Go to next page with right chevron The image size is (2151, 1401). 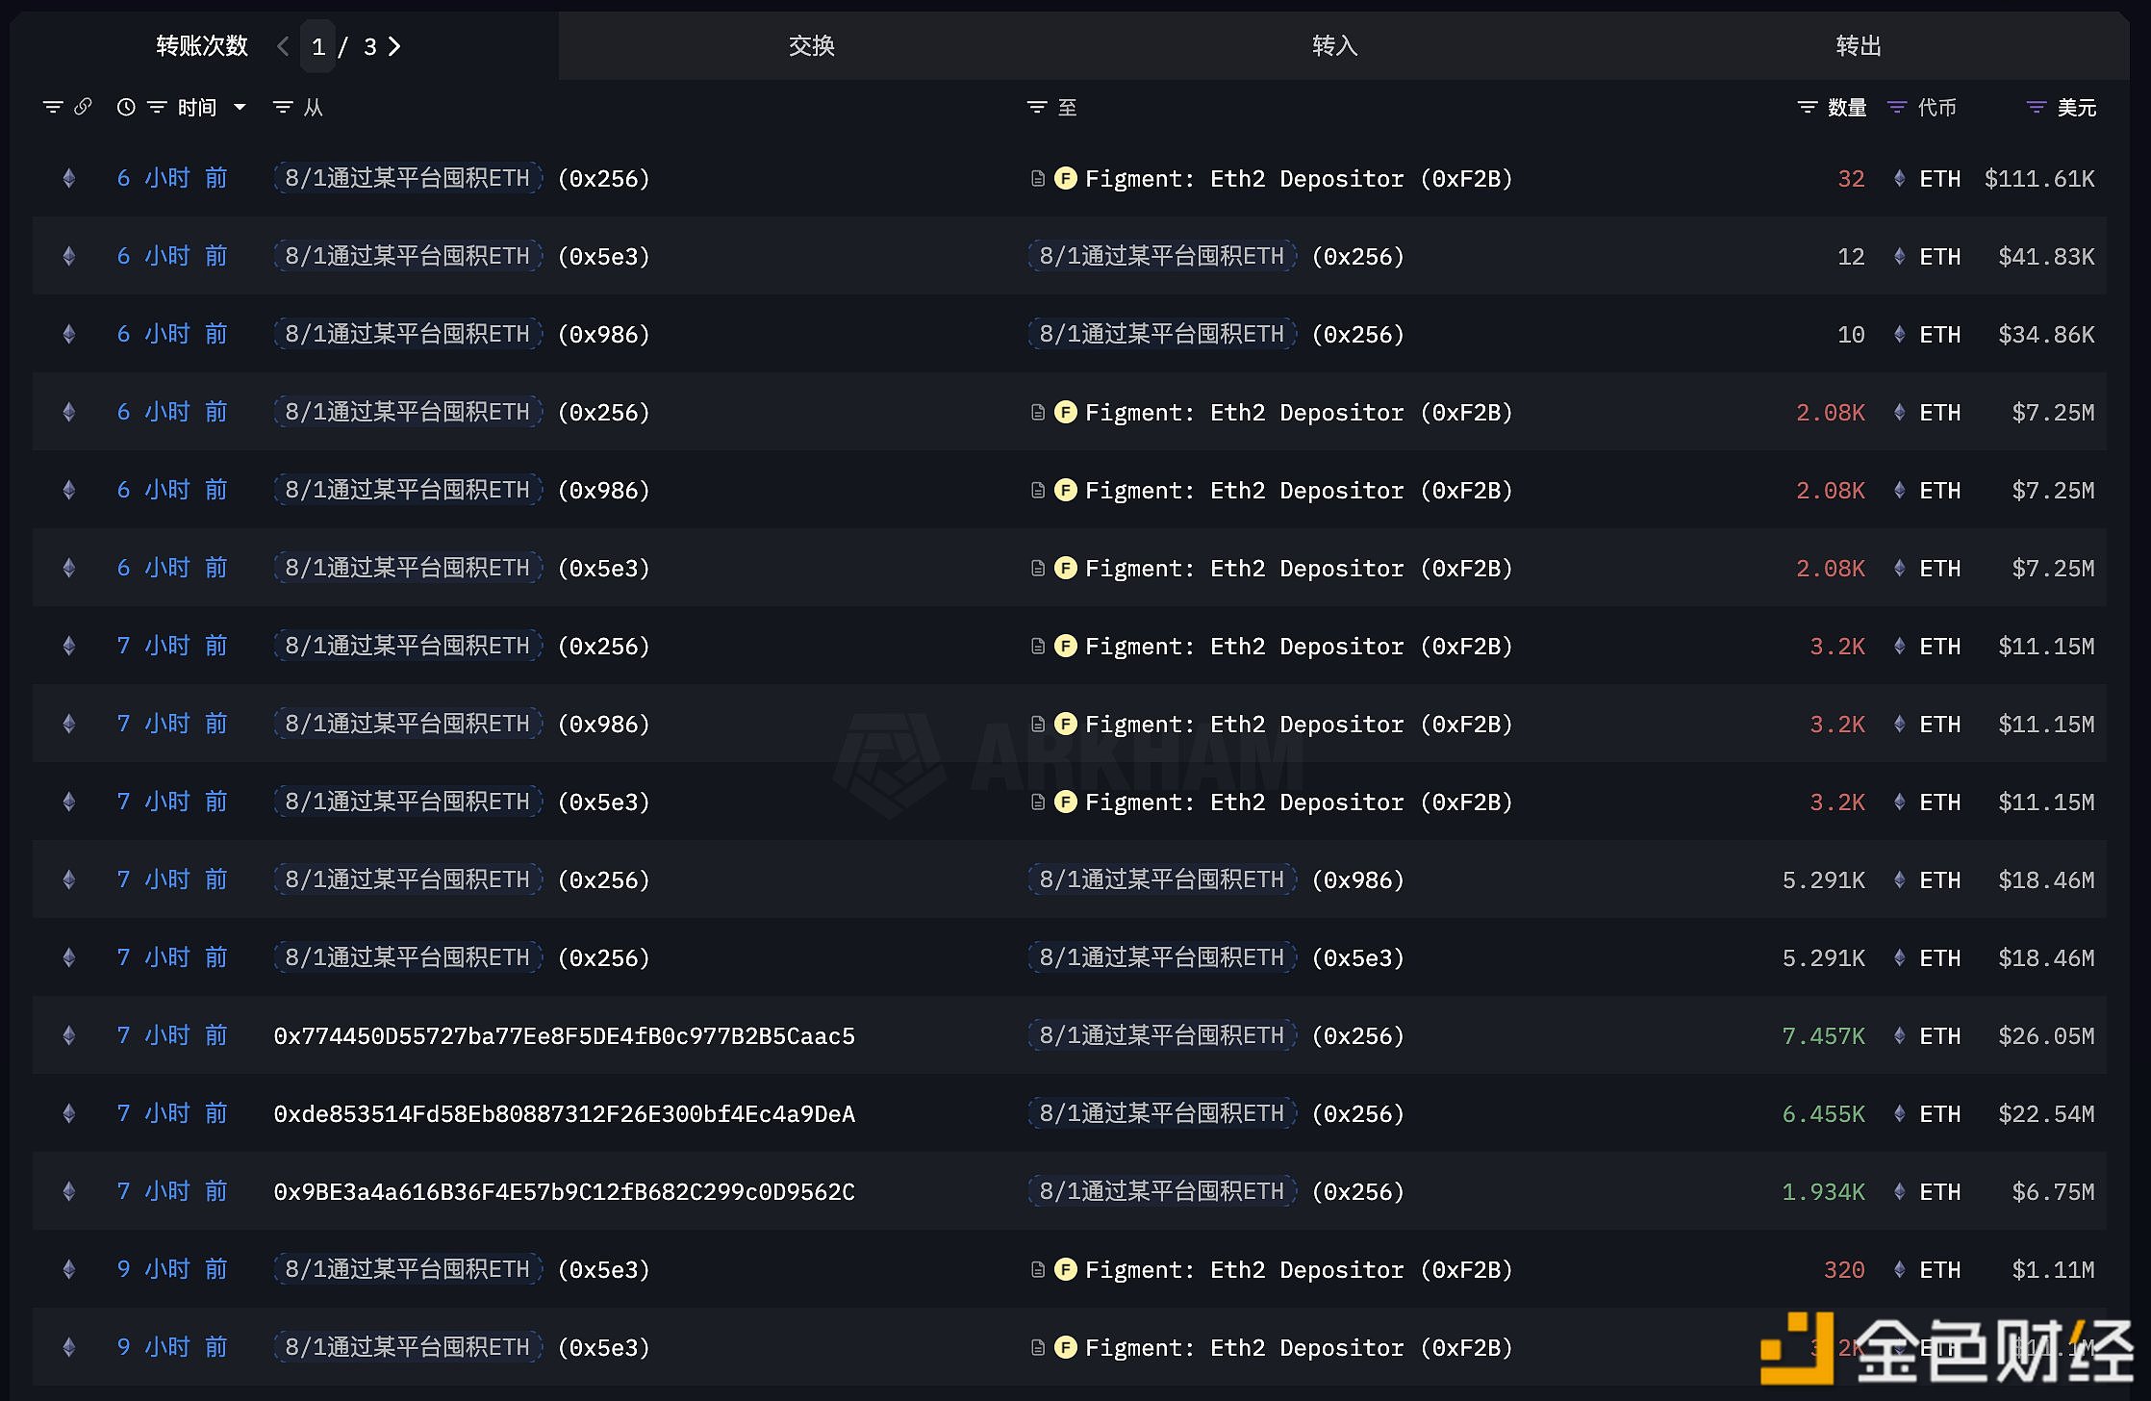[x=394, y=46]
